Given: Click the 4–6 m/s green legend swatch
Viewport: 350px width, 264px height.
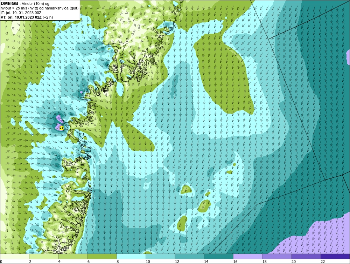Looking at the screenshot, I should tap(73, 256).
